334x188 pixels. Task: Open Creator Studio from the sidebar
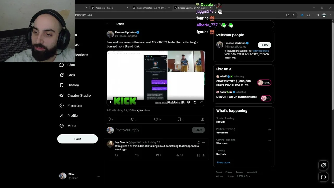[x=75, y=95]
